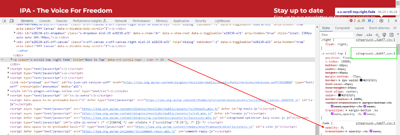The image size is (400, 135).
Task: Click the Styles filter input field
Action: coord(337,35)
